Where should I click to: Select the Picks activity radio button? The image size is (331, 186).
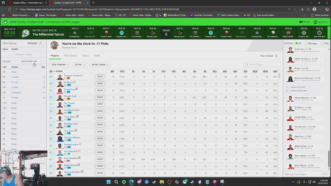tap(322, 43)
